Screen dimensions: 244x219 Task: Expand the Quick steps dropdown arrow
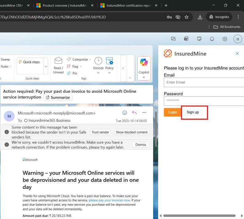pyautogui.click(x=46, y=66)
